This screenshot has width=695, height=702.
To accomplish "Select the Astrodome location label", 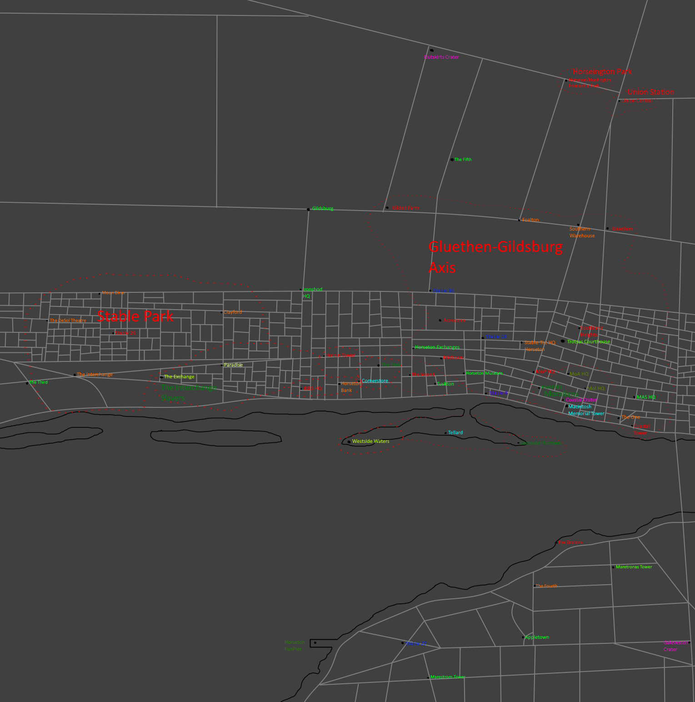I will pos(454,321).
